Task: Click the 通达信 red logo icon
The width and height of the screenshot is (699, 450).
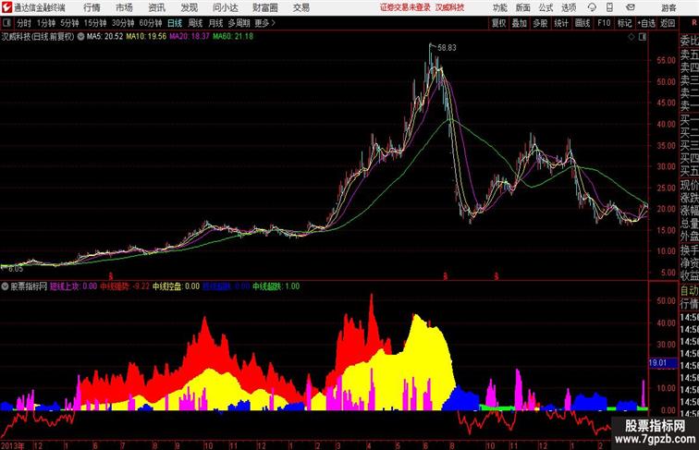Action: pos(6,7)
